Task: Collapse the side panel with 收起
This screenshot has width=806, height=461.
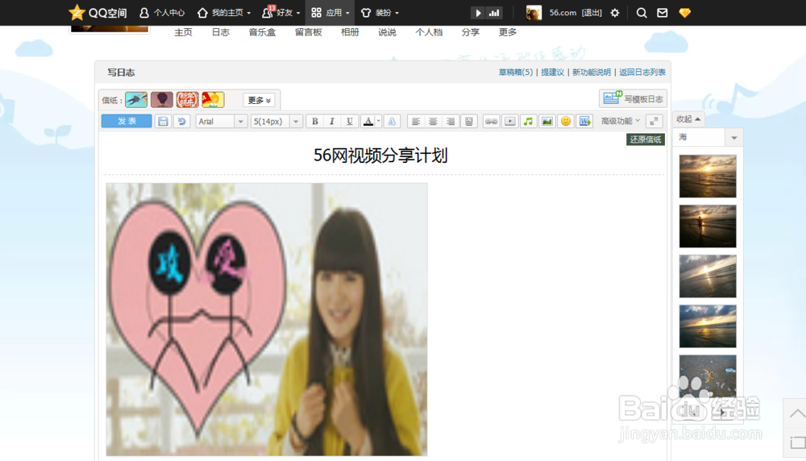Action: 688,119
